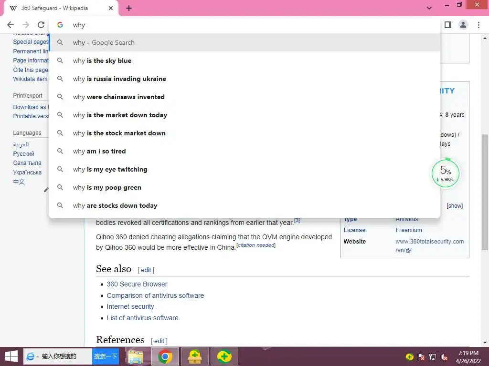Screen dimensions: 489x366
Task: Open the 360 Safeguard taskbar icon
Action: click(x=224, y=356)
